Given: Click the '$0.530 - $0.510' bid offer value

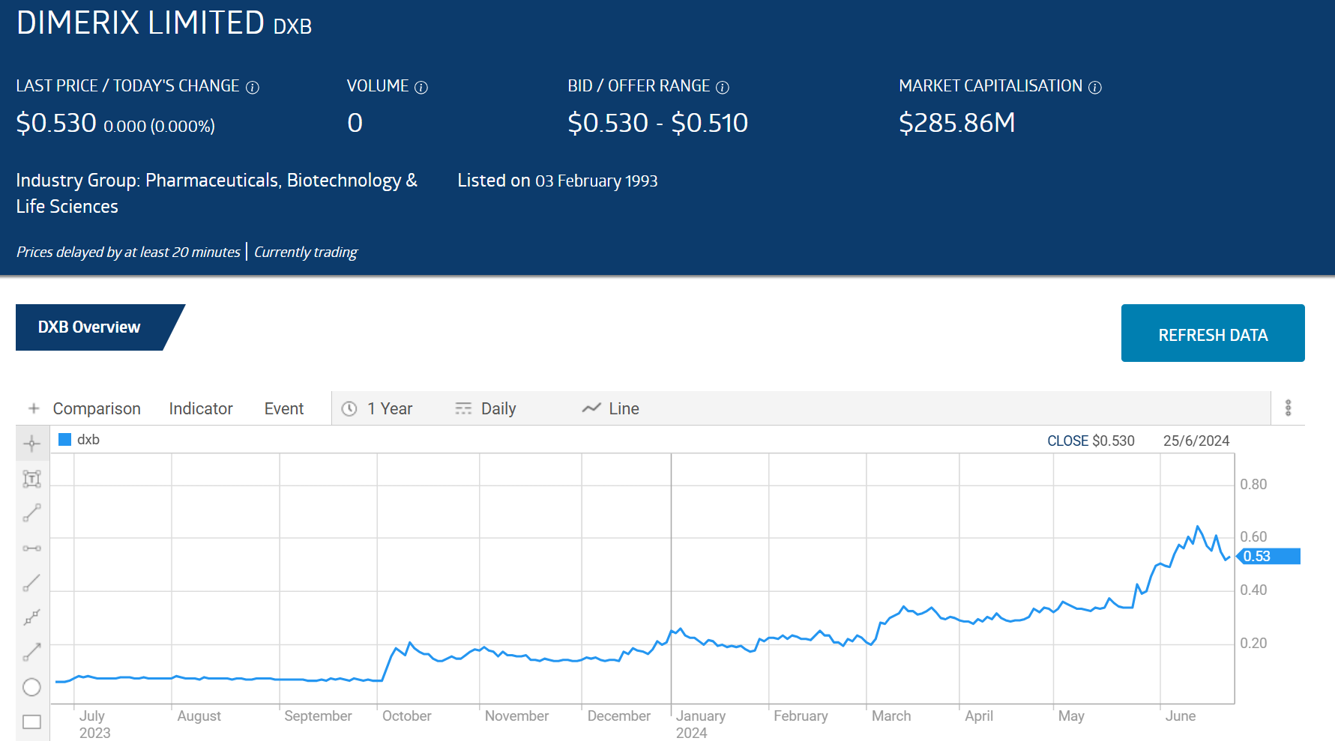Looking at the screenshot, I should point(657,123).
